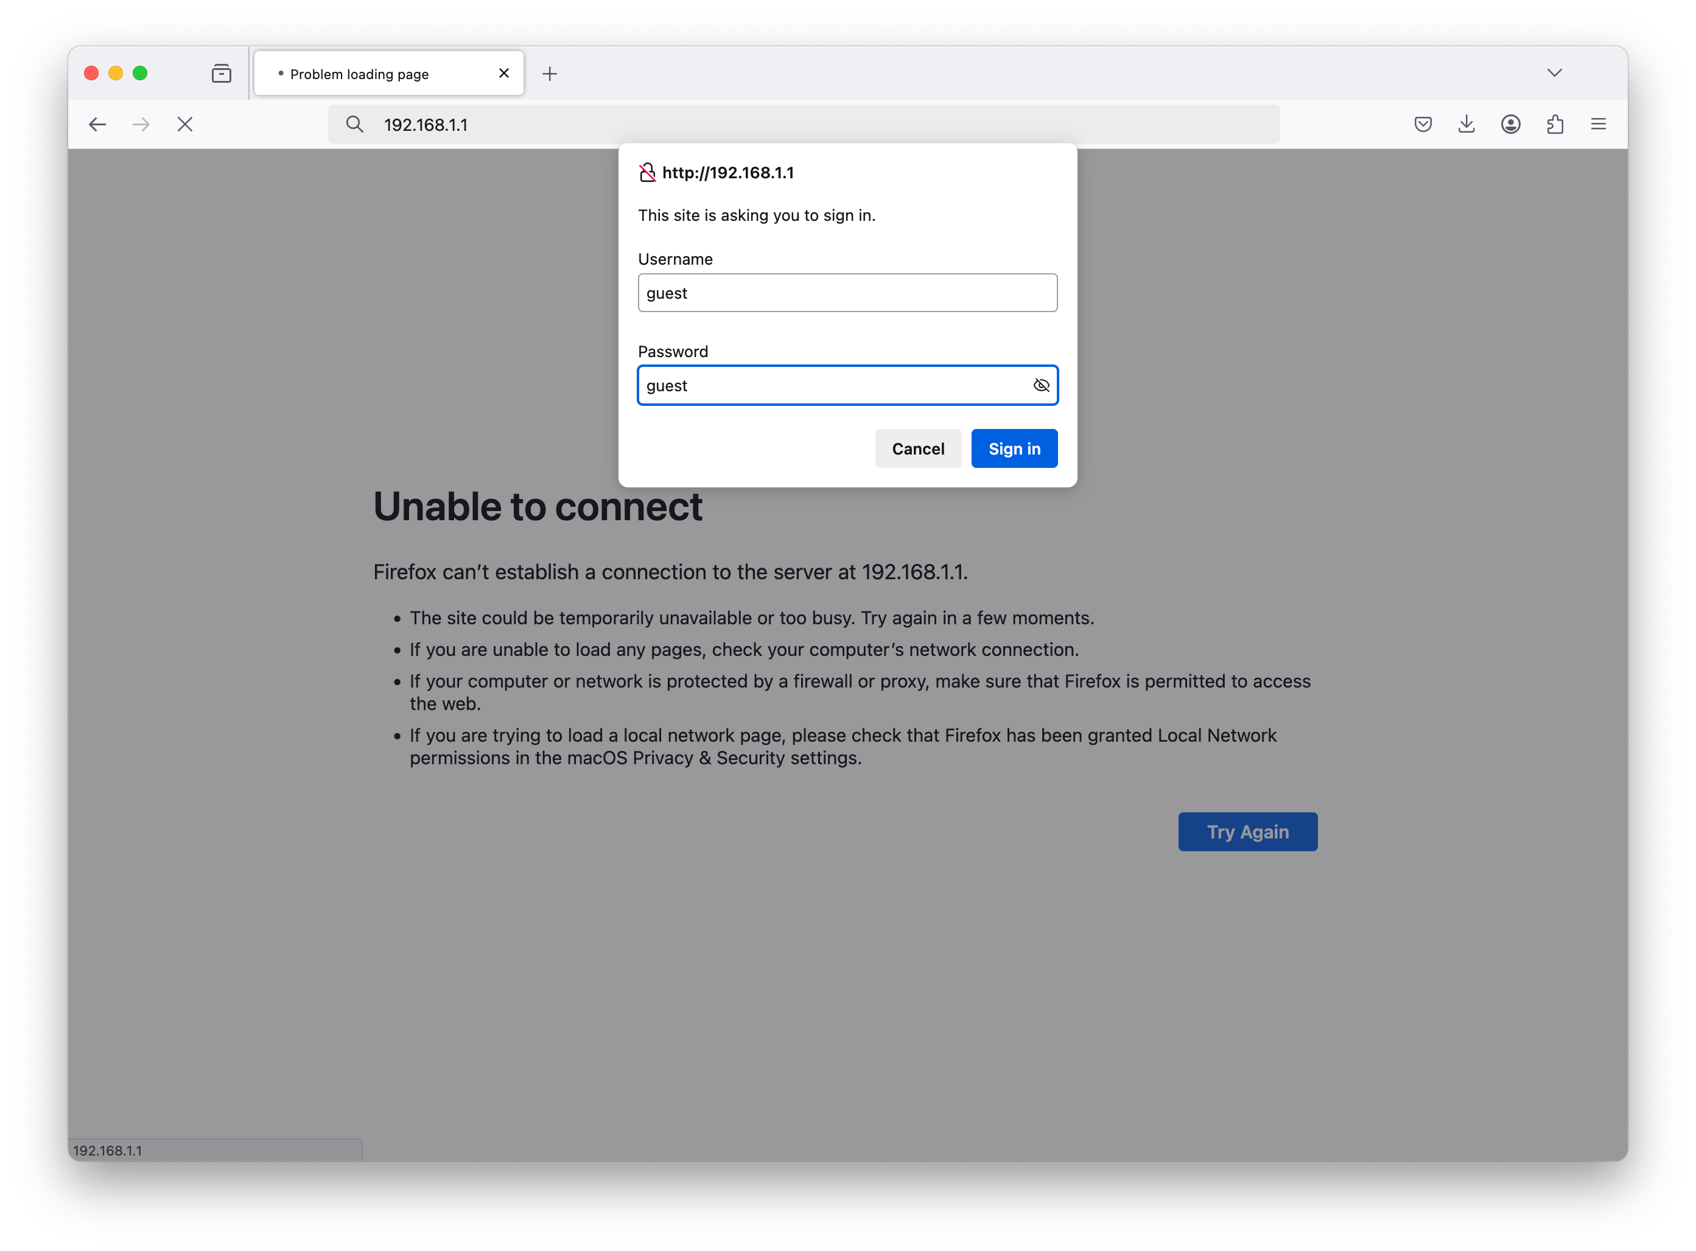The width and height of the screenshot is (1696, 1251).
Task: Click "Firefox can't establish a connection" sentence
Action: click(670, 572)
